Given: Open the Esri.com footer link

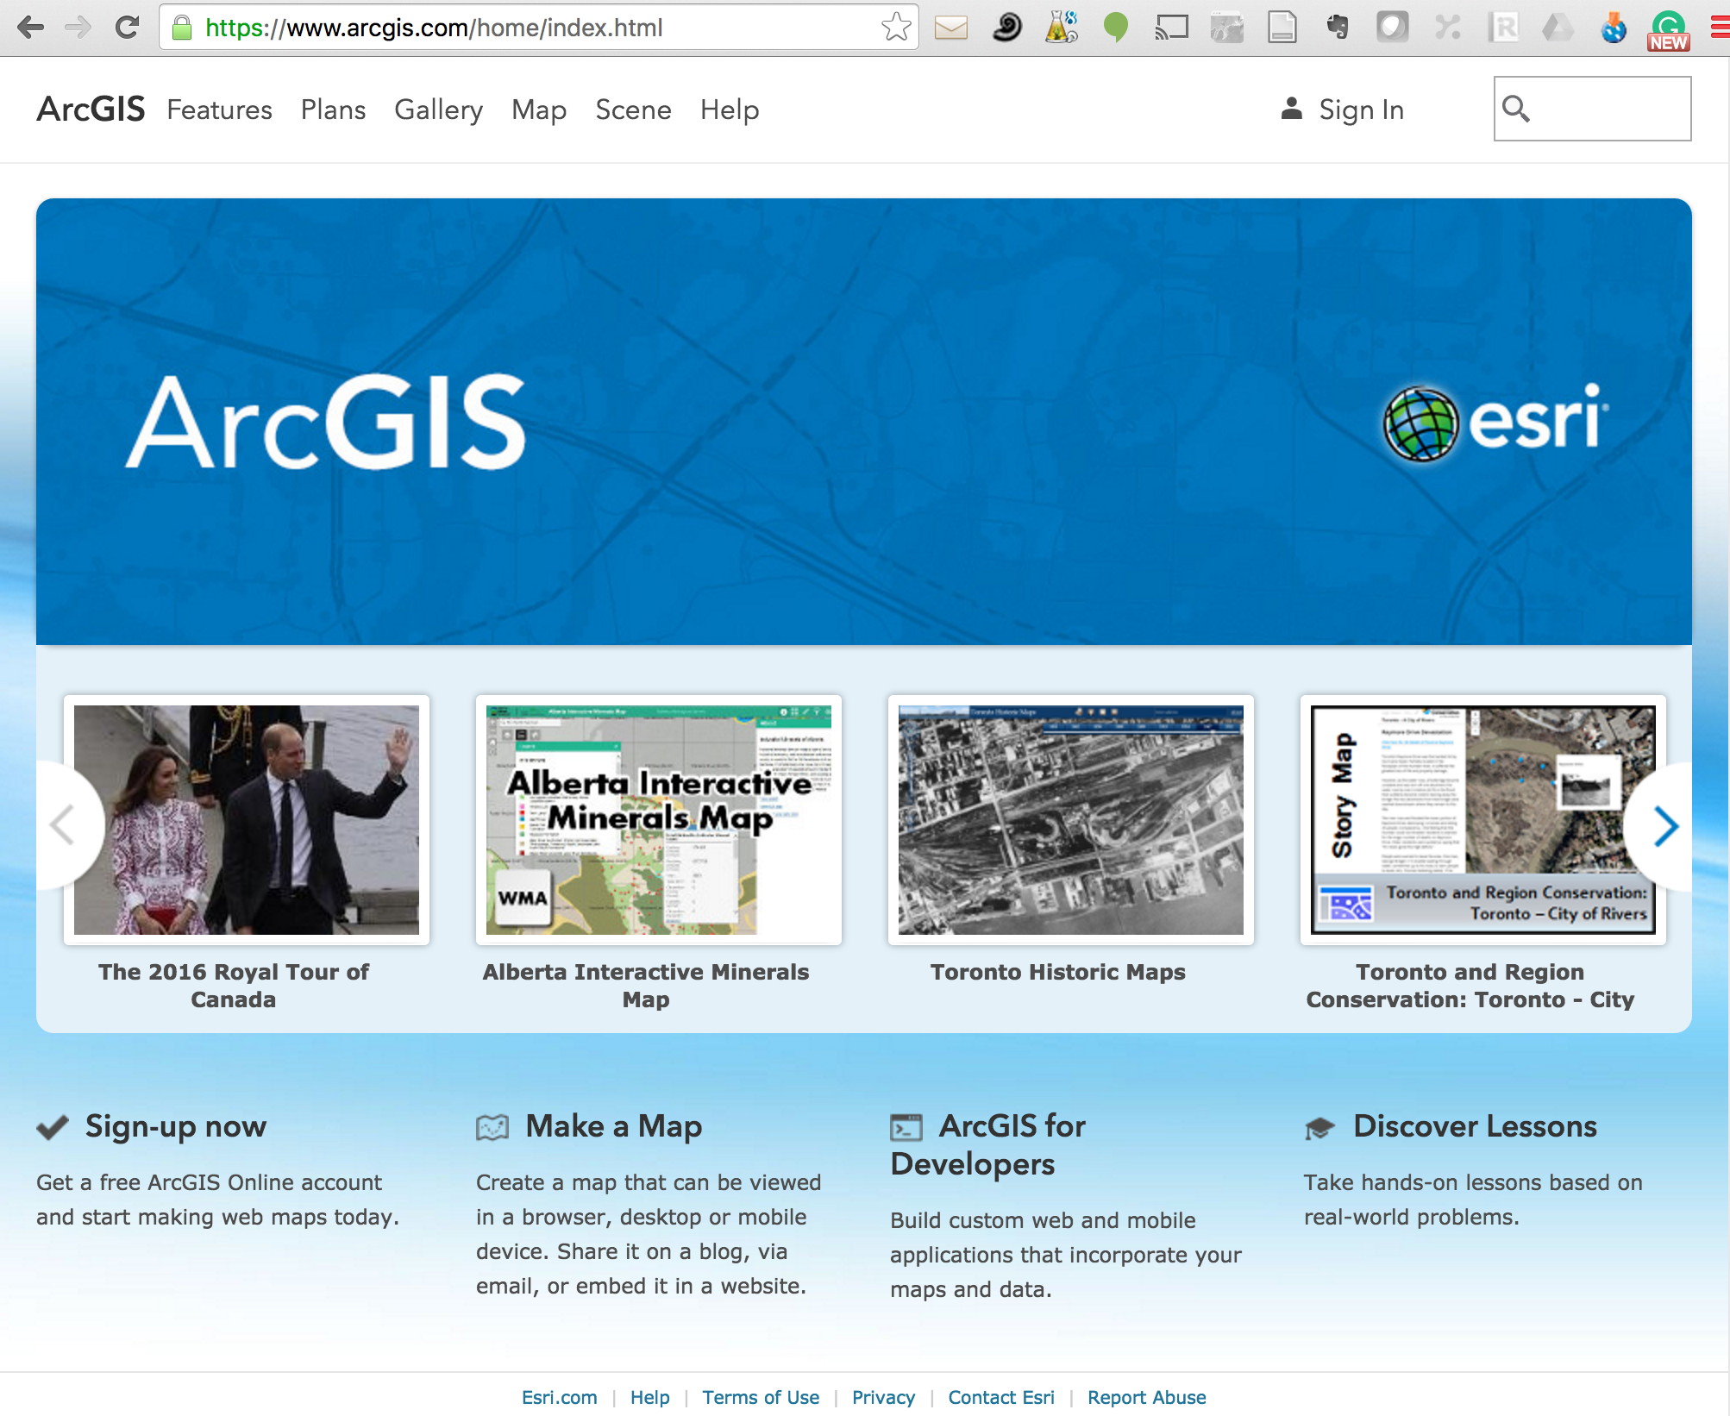Looking at the screenshot, I should point(559,1397).
